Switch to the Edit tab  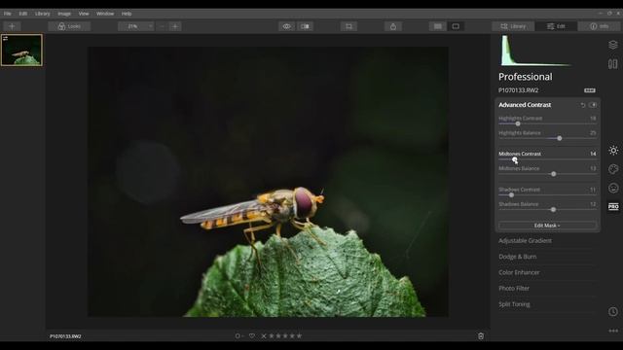click(x=556, y=26)
